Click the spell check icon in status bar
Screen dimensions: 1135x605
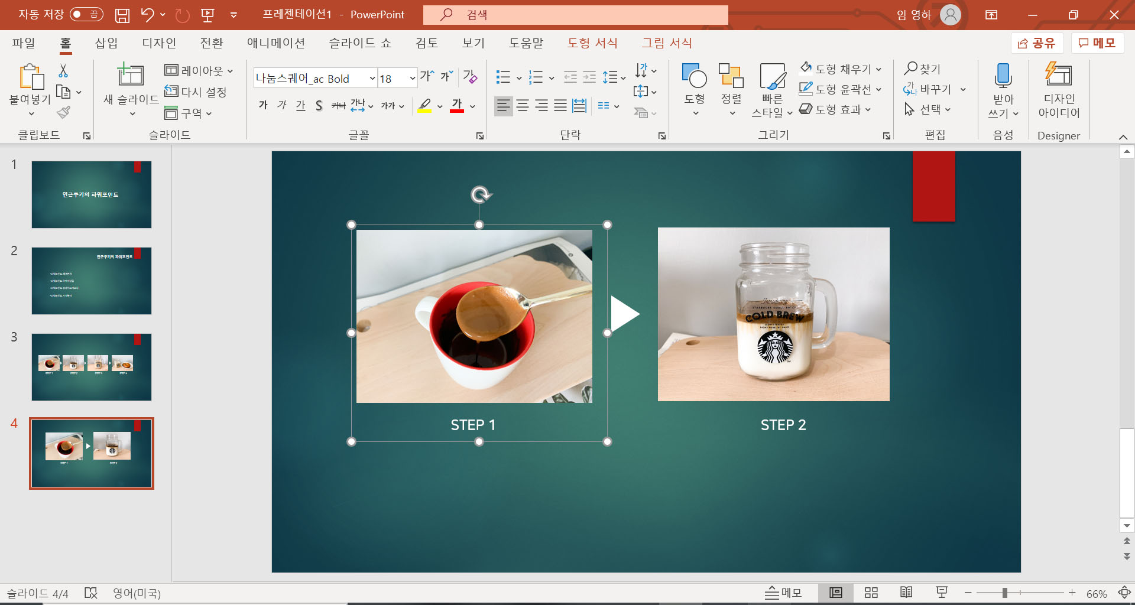[x=90, y=593]
